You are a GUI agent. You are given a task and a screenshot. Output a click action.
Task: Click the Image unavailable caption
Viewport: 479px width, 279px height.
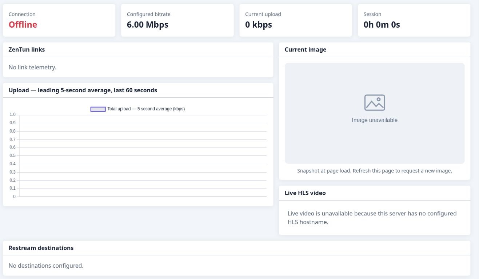(x=375, y=120)
